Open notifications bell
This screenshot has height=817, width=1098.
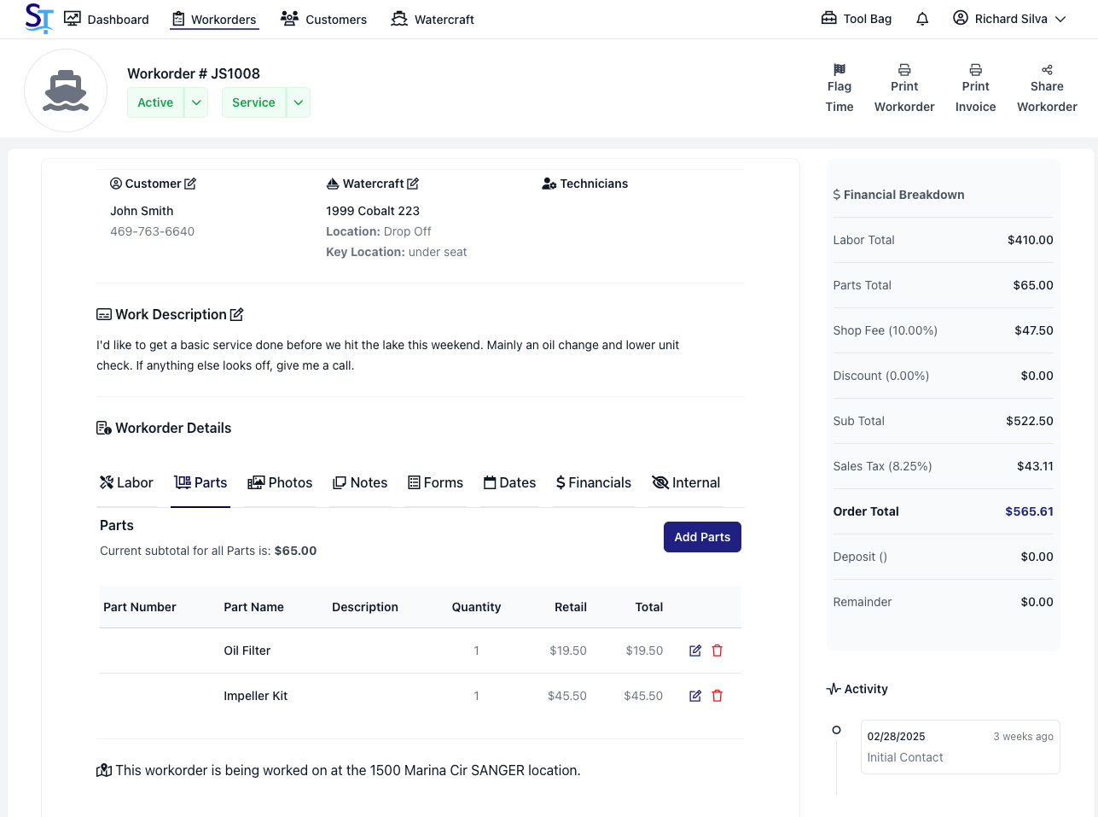click(x=922, y=19)
